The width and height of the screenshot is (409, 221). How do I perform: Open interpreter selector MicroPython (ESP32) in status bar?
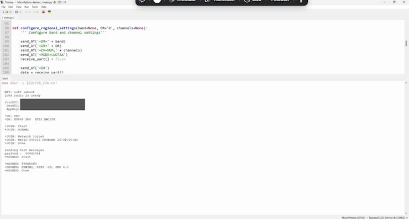[x=353, y=218]
